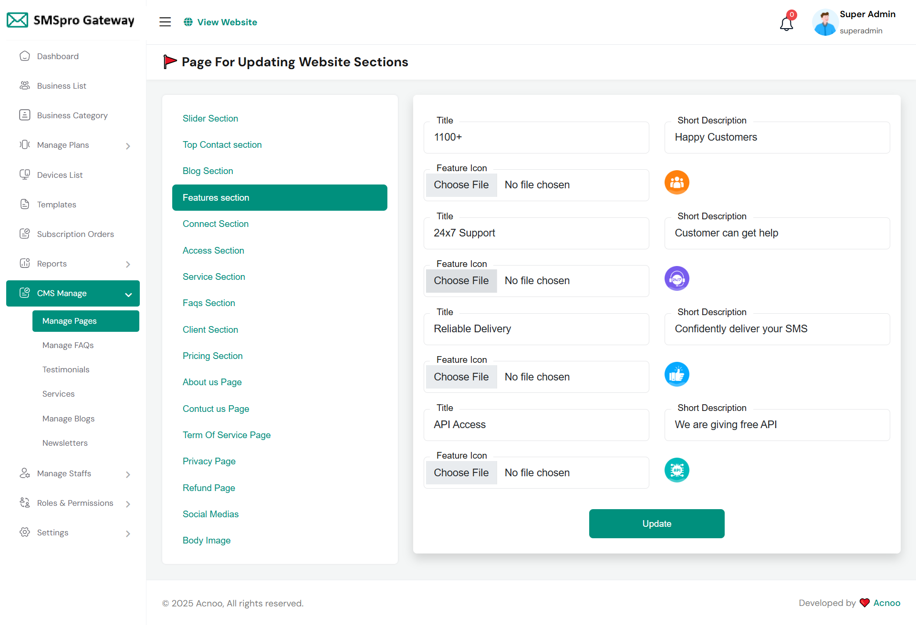The width and height of the screenshot is (916, 625).
Task: Click the Super Admin avatar image
Action: (x=825, y=22)
